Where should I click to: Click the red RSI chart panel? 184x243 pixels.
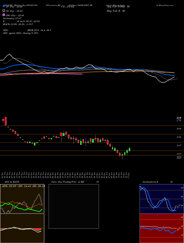[162, 228]
